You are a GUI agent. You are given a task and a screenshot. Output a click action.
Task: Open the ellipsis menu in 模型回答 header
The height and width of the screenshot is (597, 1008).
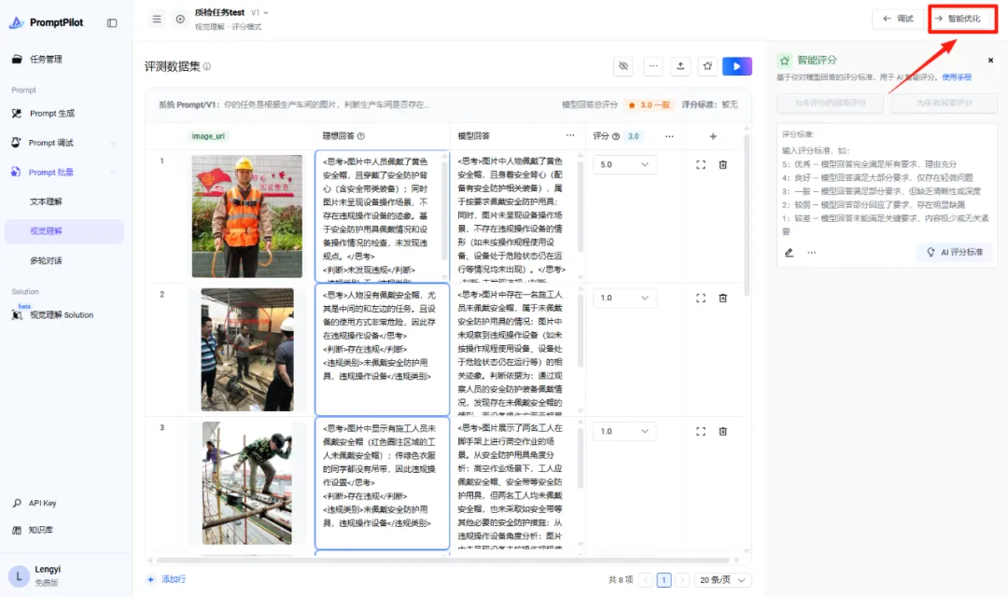point(570,135)
